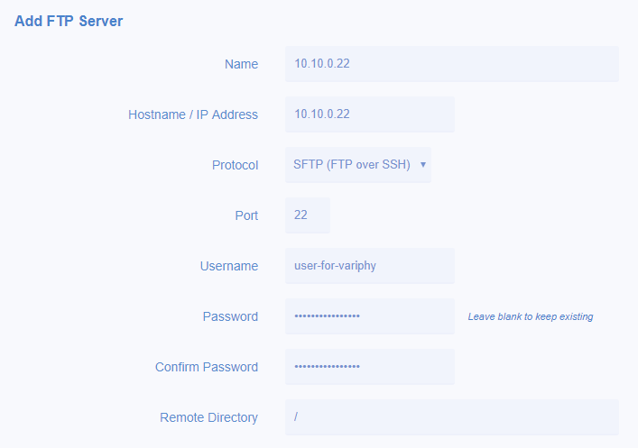Click the Port label
The width and height of the screenshot is (638, 448).
pos(246,215)
